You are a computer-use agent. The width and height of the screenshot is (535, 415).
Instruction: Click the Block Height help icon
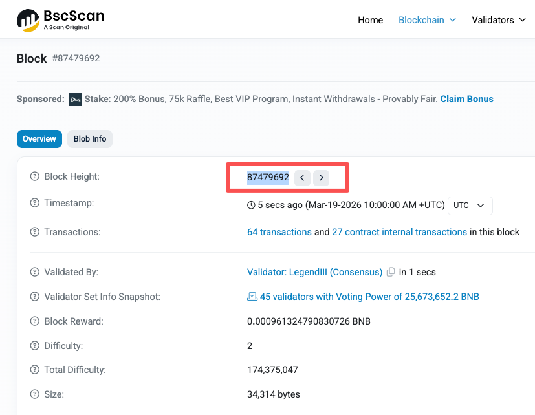coord(35,177)
